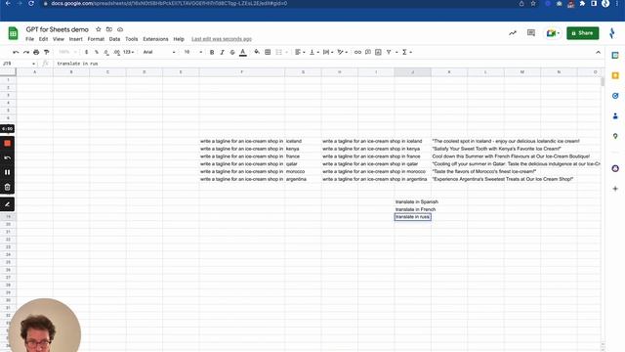Click the GPT for Sheets demo title
Screen dimensions: 625x352
[57, 29]
